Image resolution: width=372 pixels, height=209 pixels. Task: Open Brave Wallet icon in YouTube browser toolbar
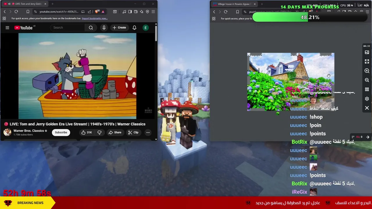(136, 12)
